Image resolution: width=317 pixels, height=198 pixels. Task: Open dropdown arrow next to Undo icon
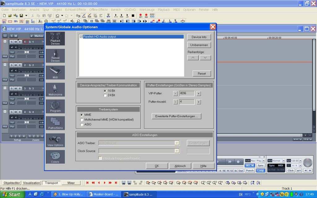click(62, 15)
